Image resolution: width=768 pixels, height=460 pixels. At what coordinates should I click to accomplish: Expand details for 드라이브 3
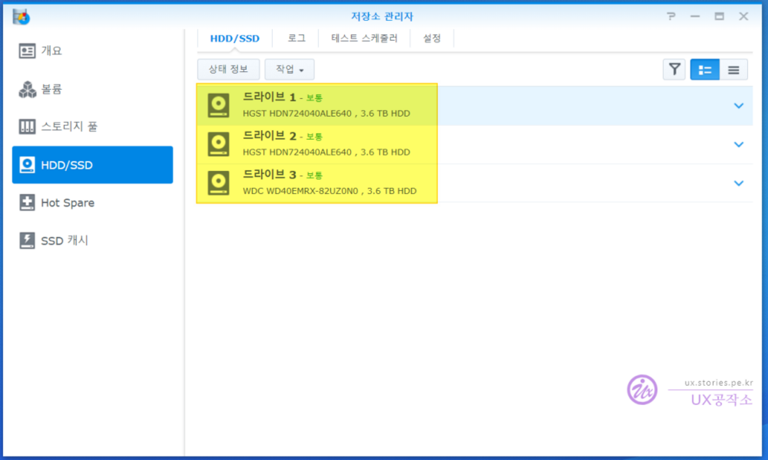click(738, 183)
